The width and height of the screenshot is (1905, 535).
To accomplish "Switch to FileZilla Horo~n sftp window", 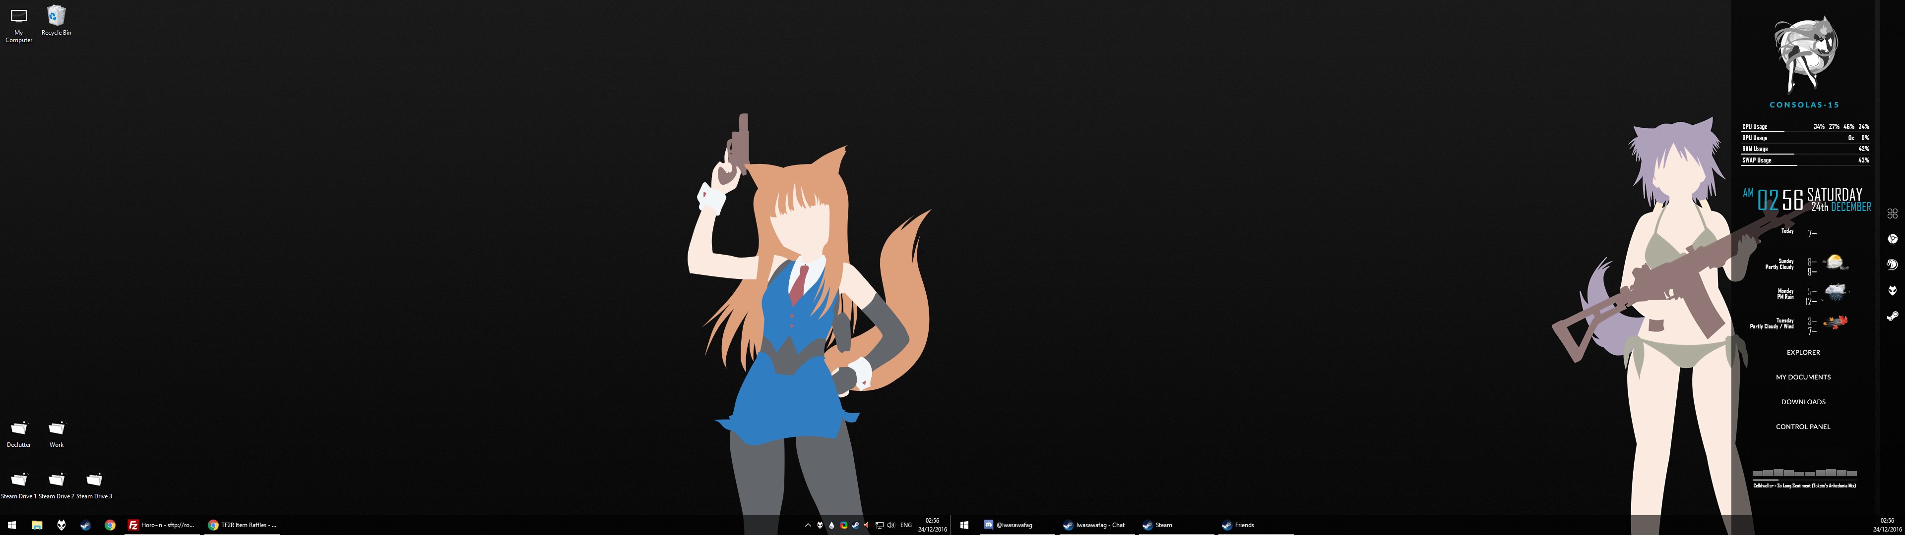I will click(162, 526).
